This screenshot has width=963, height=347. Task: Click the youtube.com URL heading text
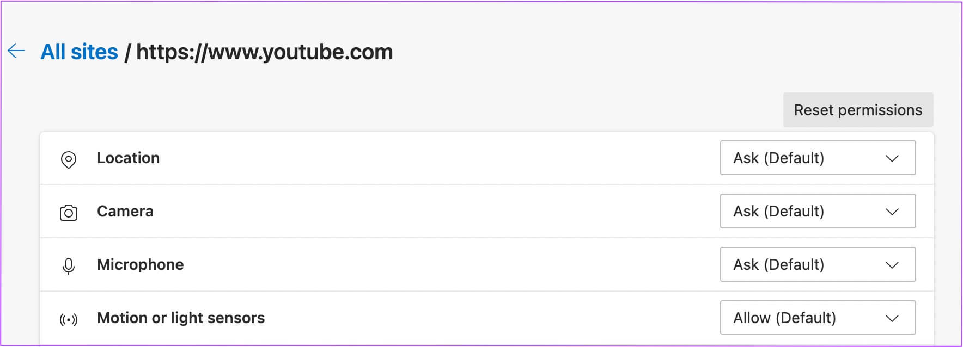pos(264,52)
